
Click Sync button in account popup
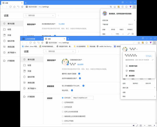click(x=149, y=56)
